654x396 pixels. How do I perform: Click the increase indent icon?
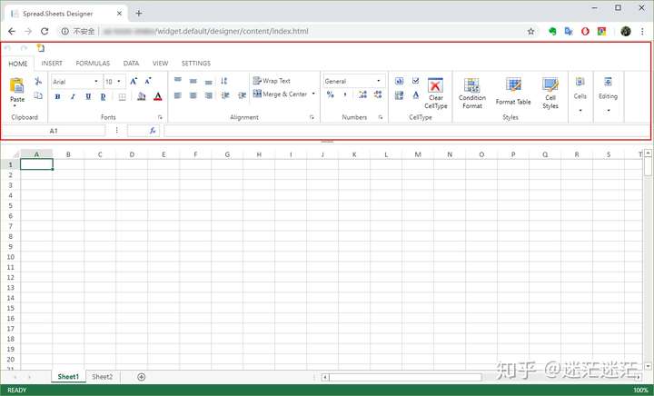click(x=242, y=95)
